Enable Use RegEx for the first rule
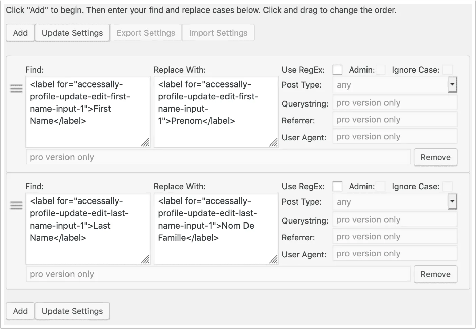Viewport: 476px width, 329px height. pos(337,70)
